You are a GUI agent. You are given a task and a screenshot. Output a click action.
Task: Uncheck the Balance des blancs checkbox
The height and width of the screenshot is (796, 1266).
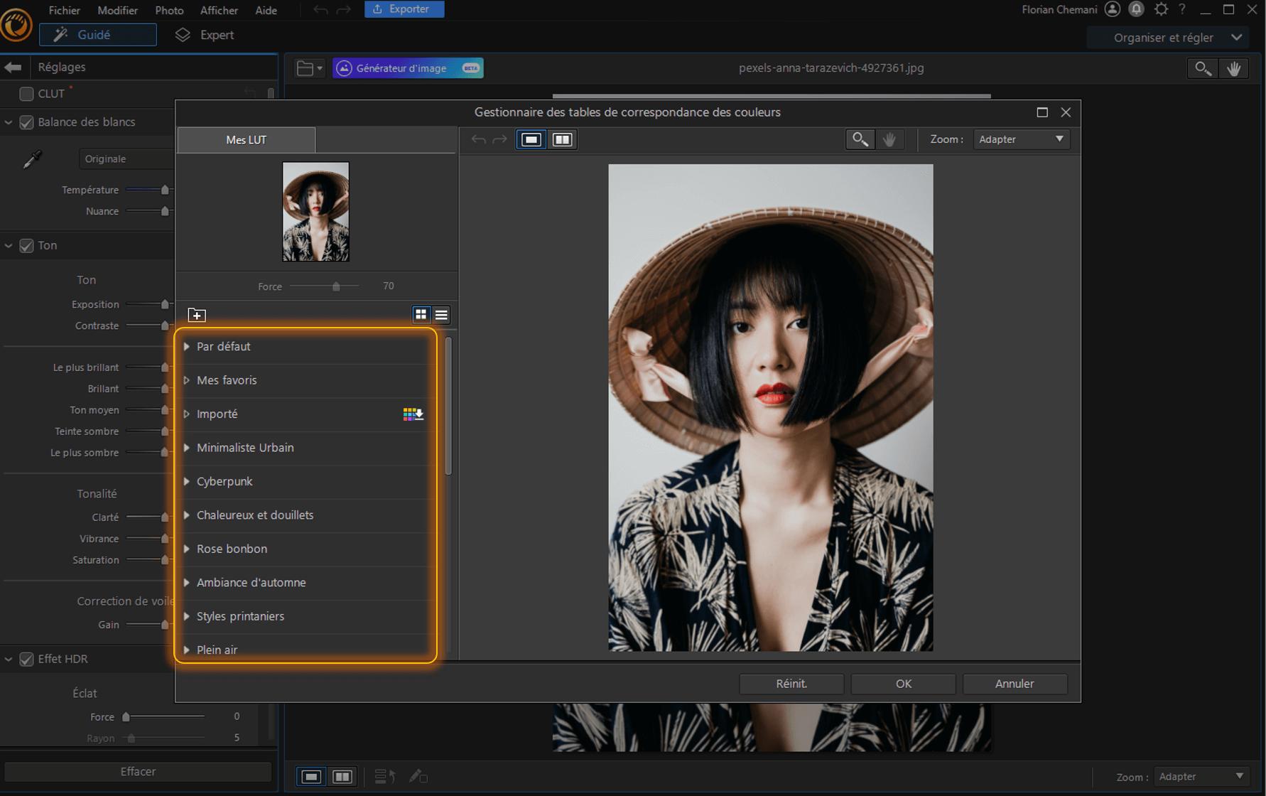pos(26,122)
